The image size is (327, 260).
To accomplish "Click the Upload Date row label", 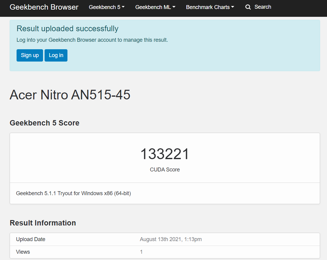I will (31, 239).
